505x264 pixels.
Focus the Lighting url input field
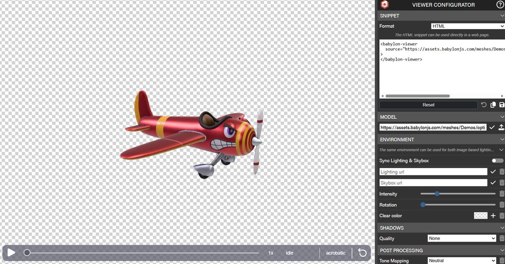(x=433, y=172)
